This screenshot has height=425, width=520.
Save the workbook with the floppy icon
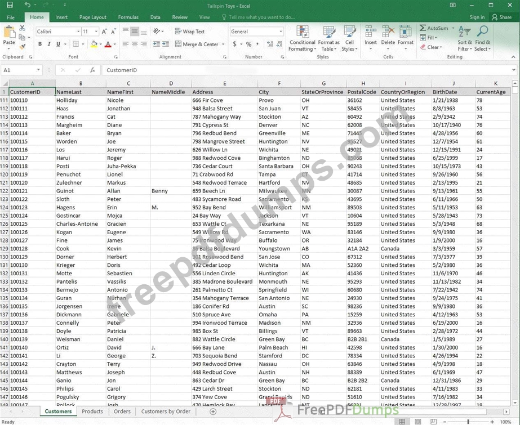click(10, 5)
